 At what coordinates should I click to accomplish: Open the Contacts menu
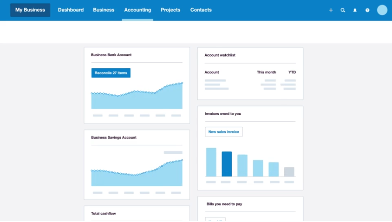point(201,10)
